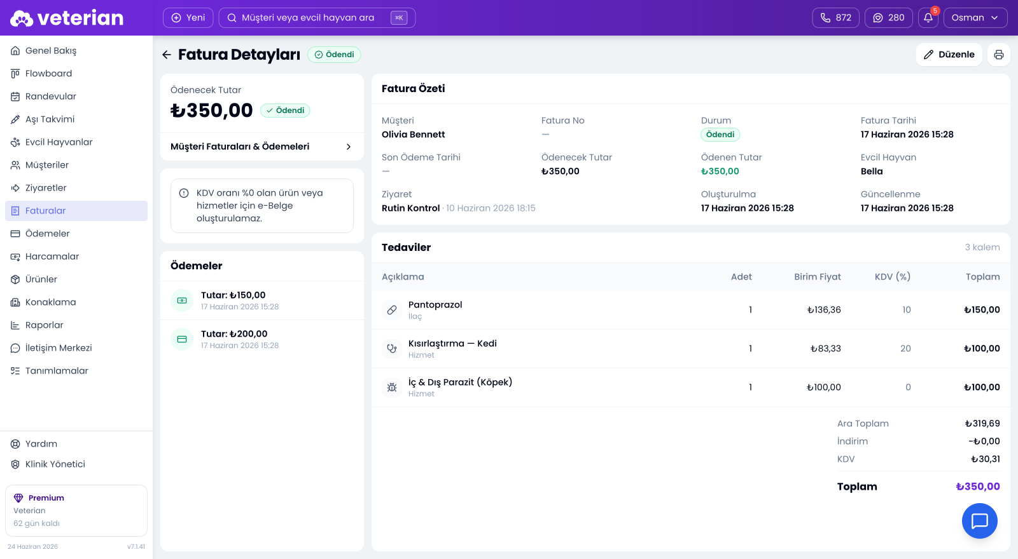Click the back arrow beside Fatura Detayları
The height and width of the screenshot is (559, 1018).
pos(167,55)
